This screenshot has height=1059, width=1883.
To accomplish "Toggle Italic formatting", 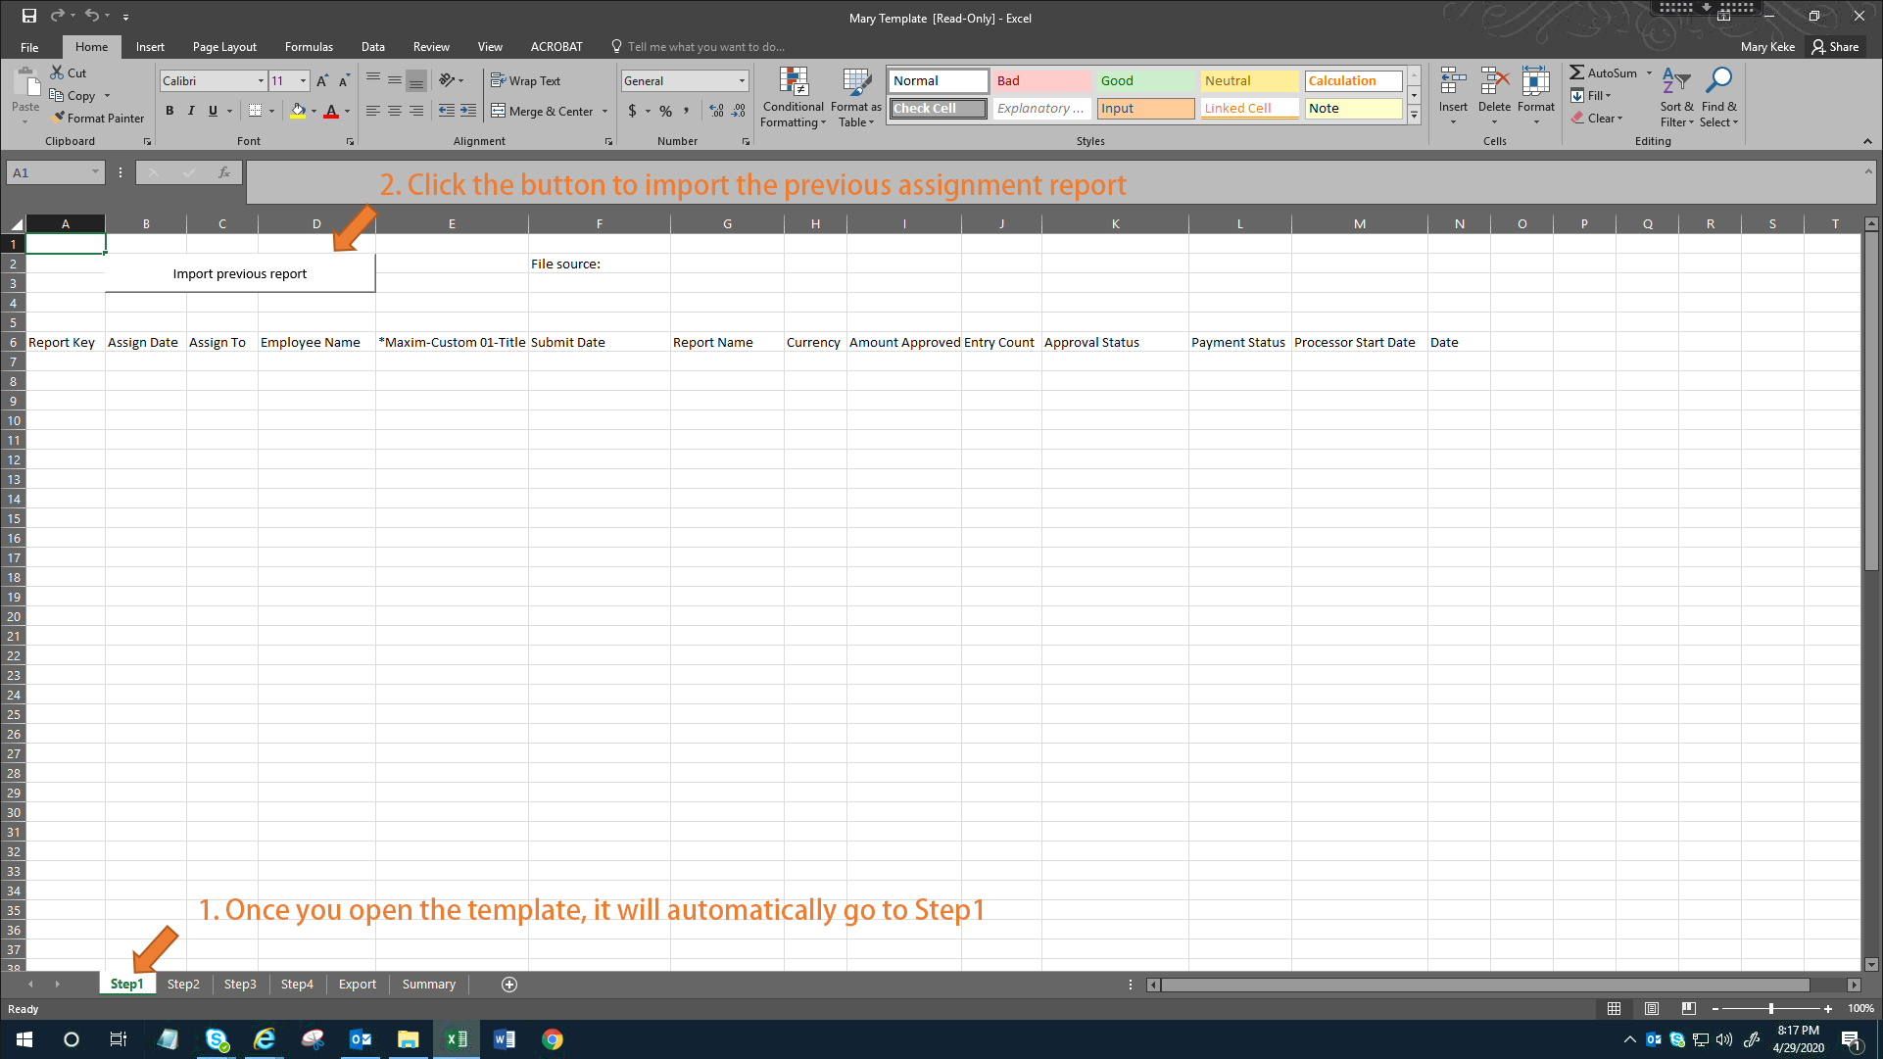I will pyautogui.click(x=191, y=111).
